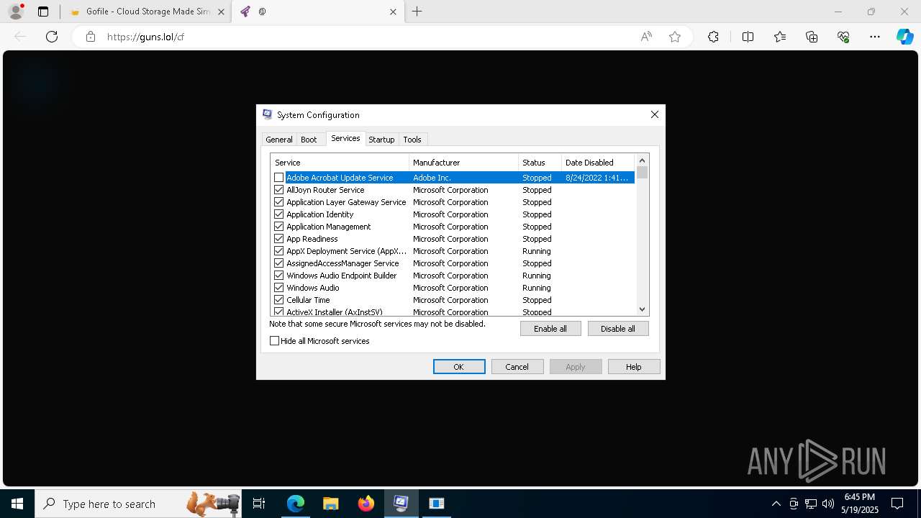Open the Extensions puzzle icon

click(713, 37)
